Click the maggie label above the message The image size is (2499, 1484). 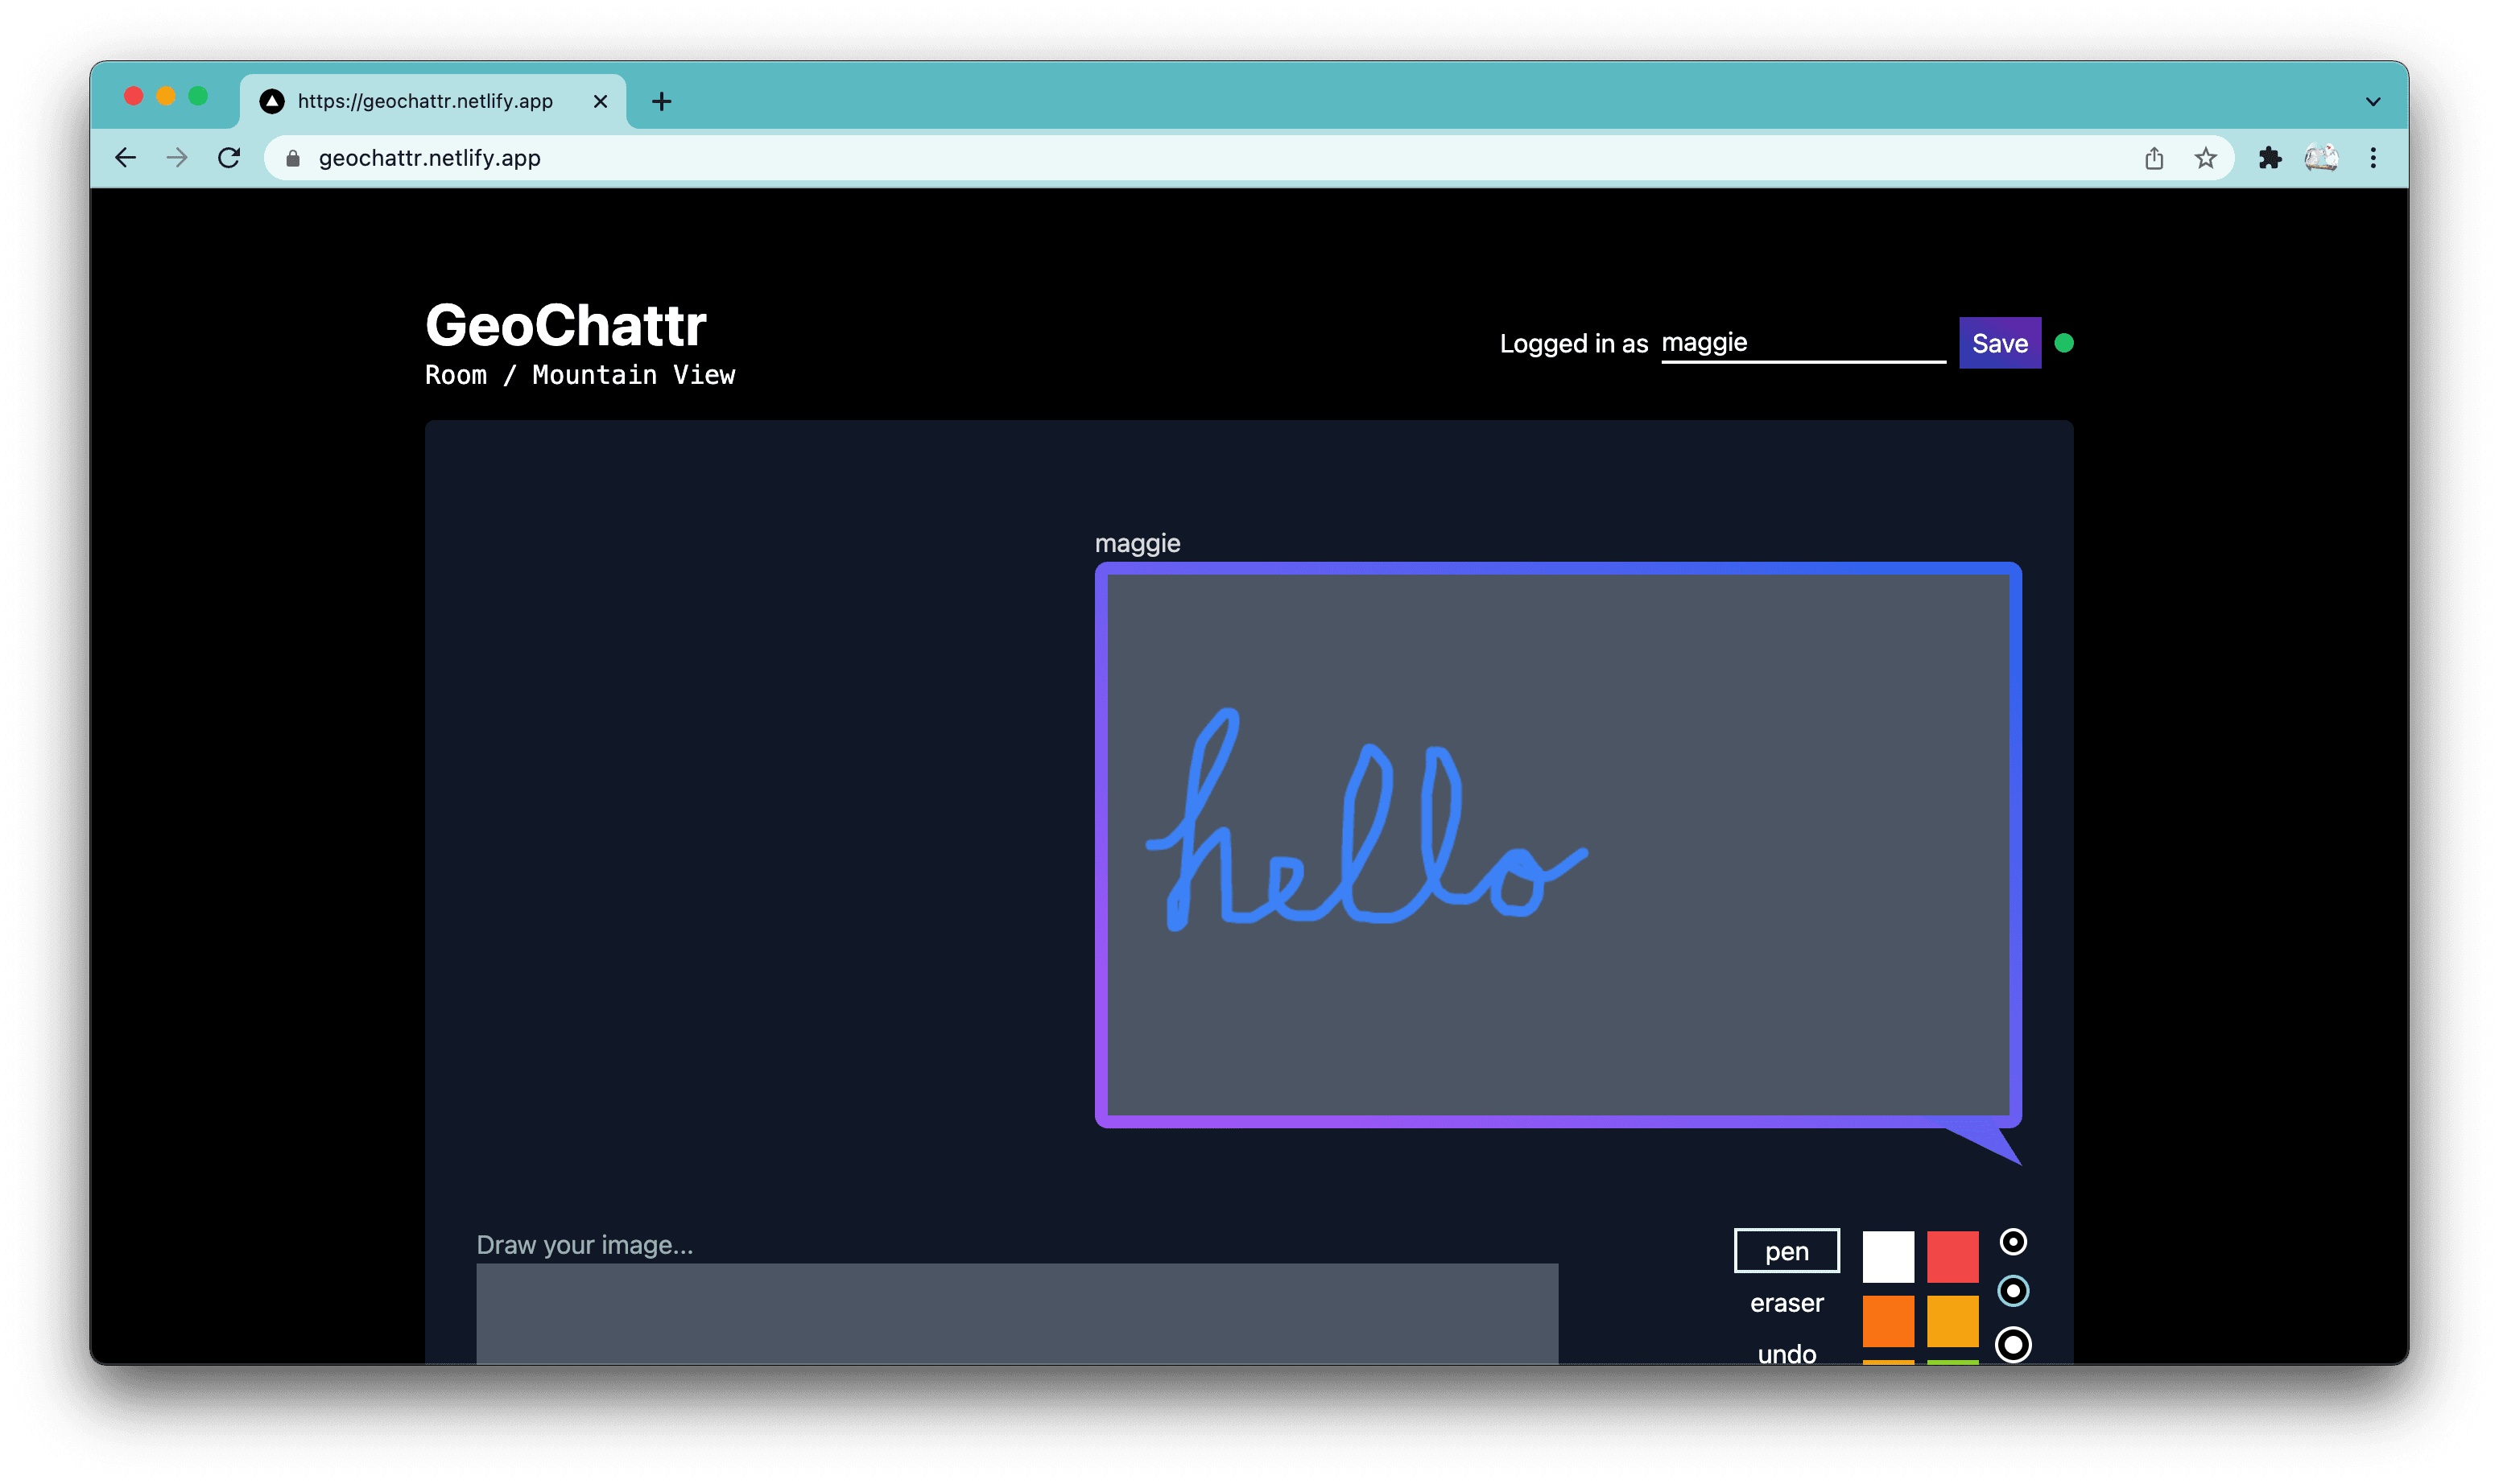(1138, 543)
